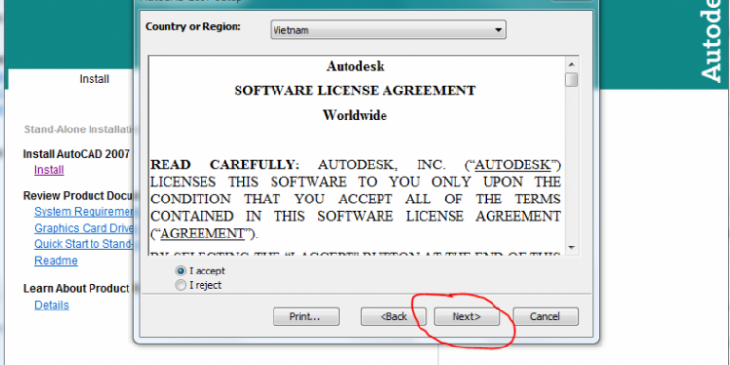Screen dimensions: 730x365
Task: Click the Print... button
Action: click(306, 316)
